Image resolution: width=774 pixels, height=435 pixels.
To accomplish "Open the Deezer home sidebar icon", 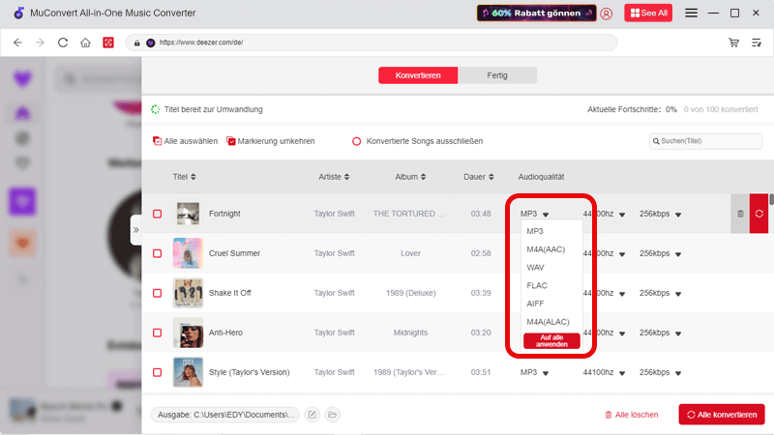I will (22, 113).
